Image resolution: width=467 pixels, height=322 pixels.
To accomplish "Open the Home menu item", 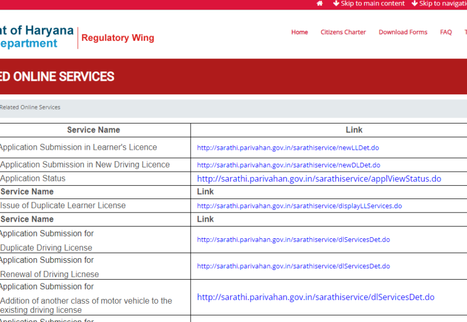I will click(300, 32).
